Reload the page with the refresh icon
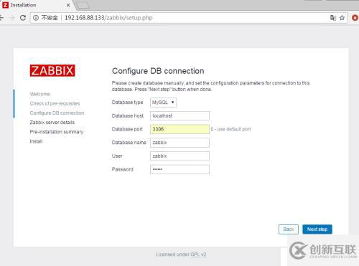The height and width of the screenshot is (266, 359). point(23,18)
